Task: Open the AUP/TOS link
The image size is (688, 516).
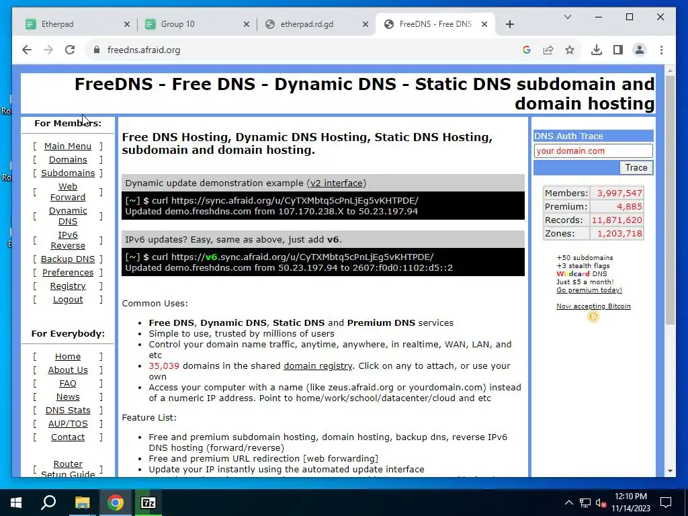Action: [x=68, y=424]
